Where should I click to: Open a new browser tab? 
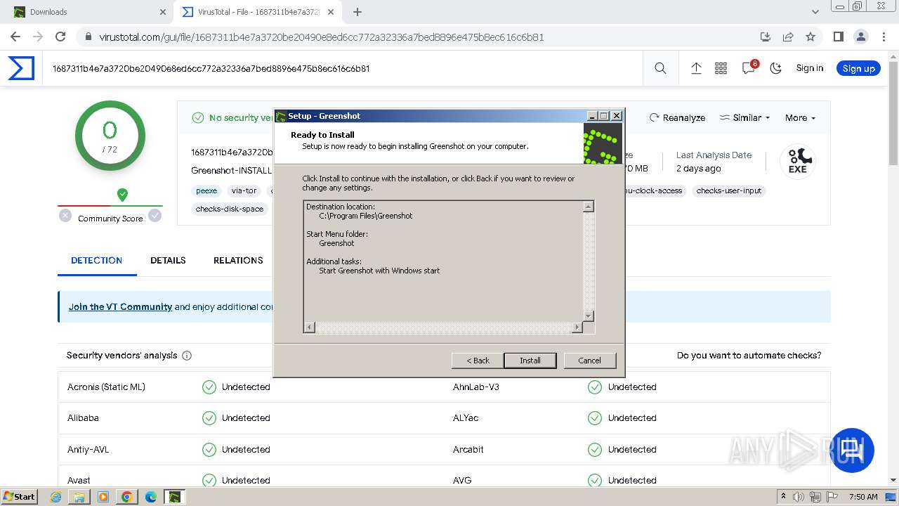(x=357, y=12)
